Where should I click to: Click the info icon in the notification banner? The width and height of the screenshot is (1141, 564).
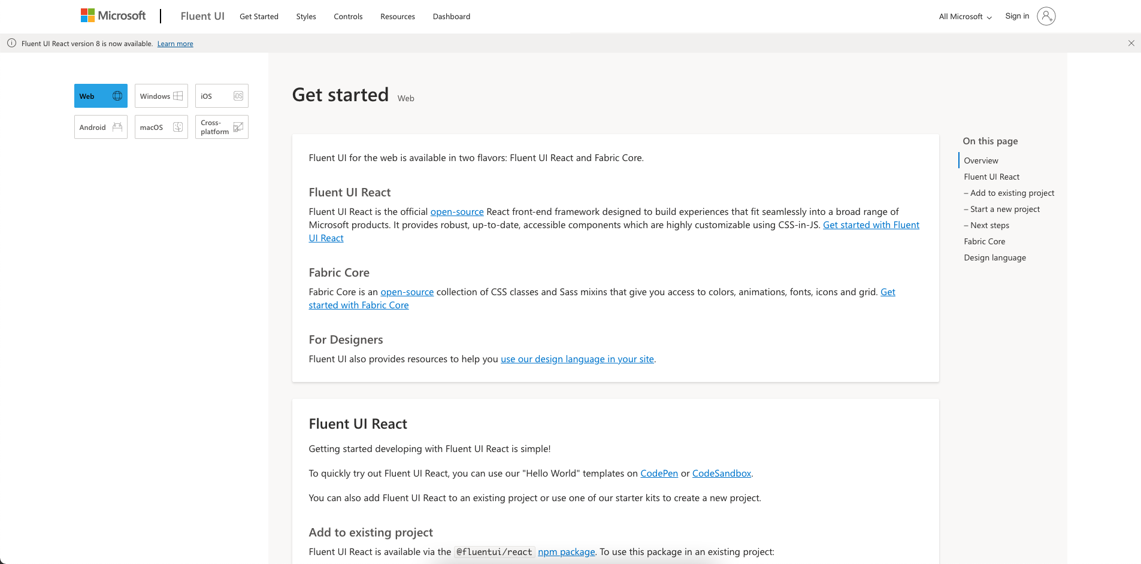coord(11,43)
